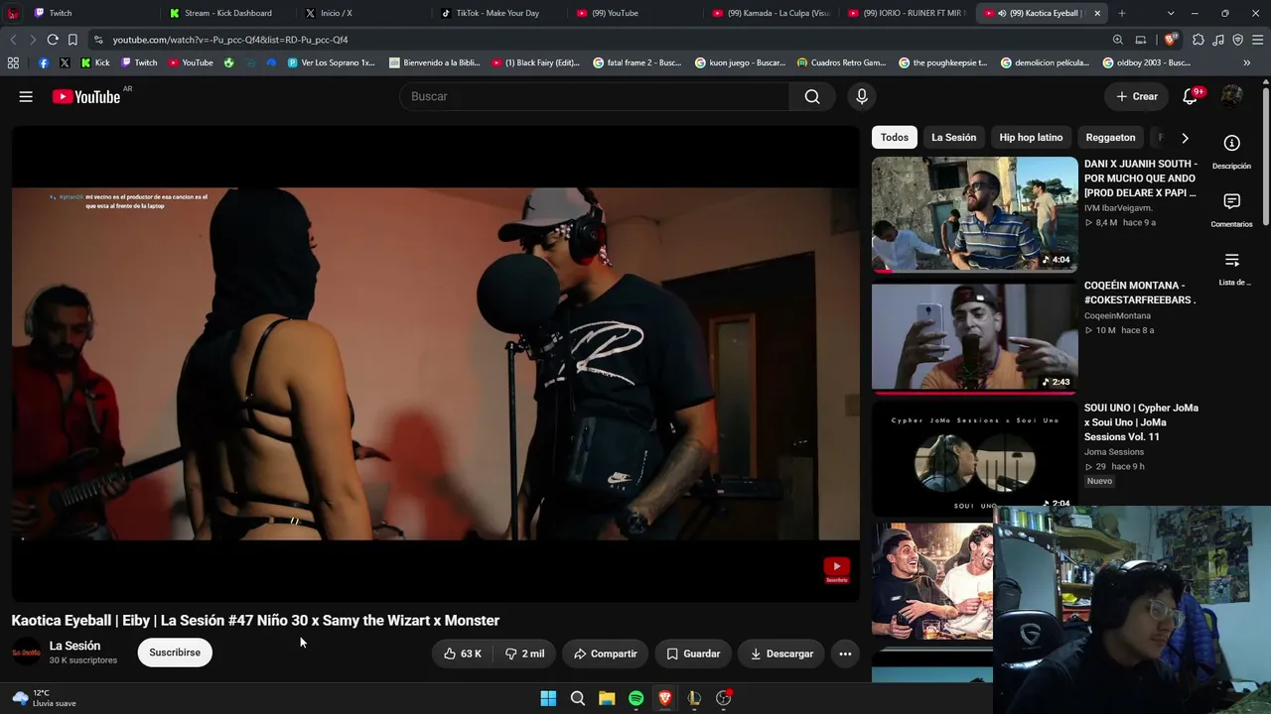Open the Facebook bookmark icon
This screenshot has height=714, width=1271.
(44, 62)
